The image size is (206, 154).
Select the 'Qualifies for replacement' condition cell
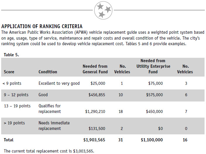click(50, 109)
